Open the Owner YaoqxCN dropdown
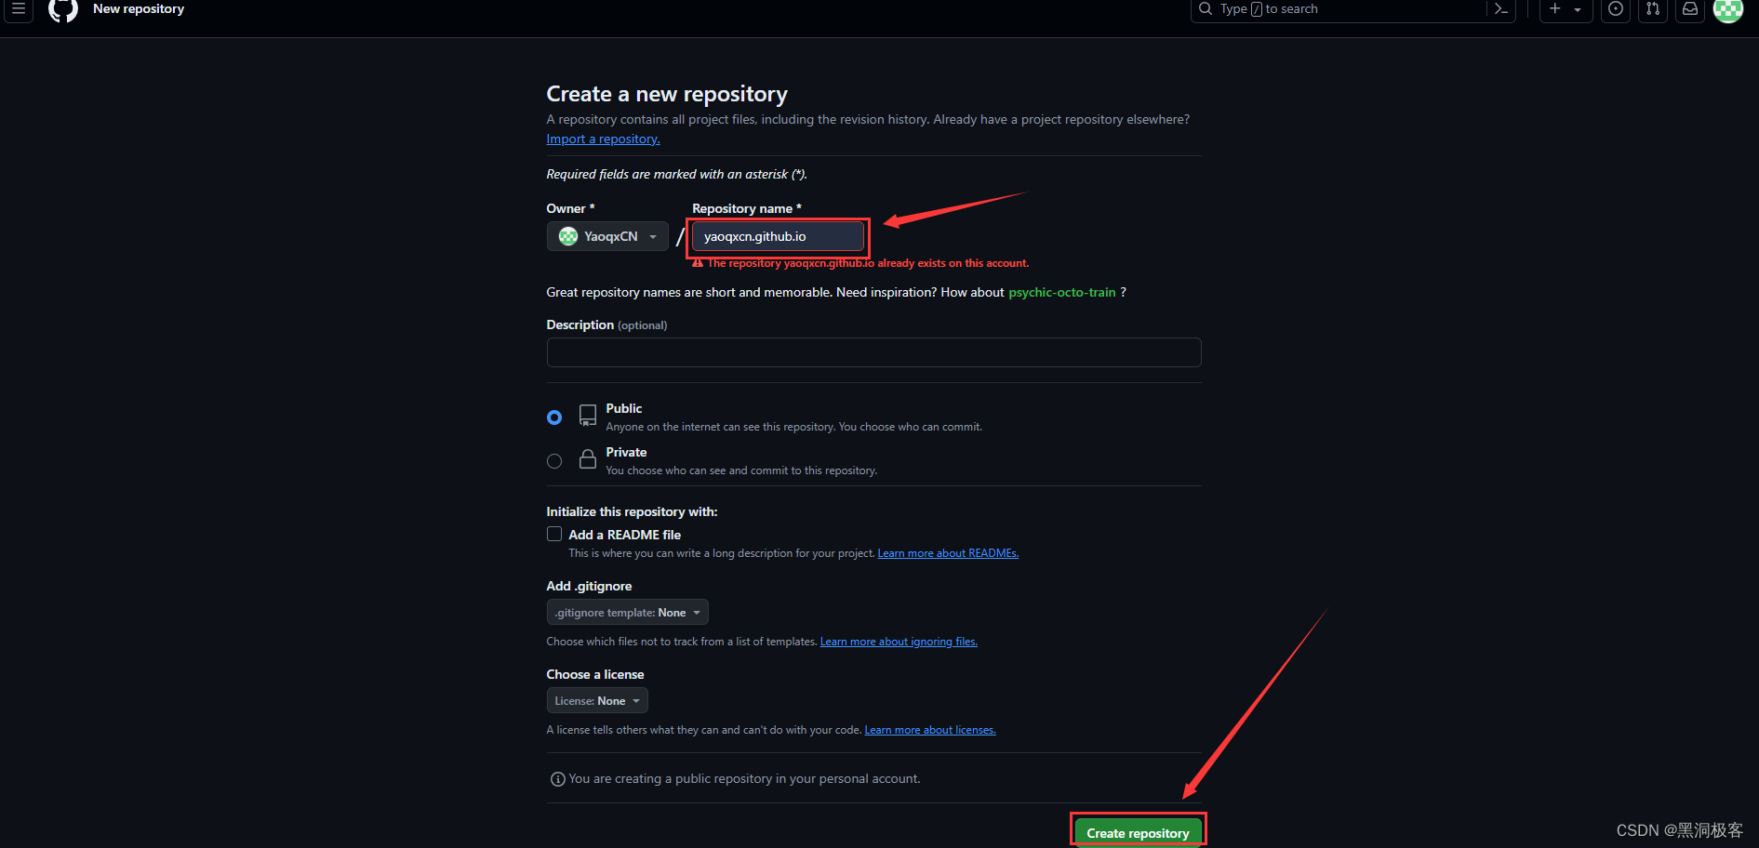 607,236
